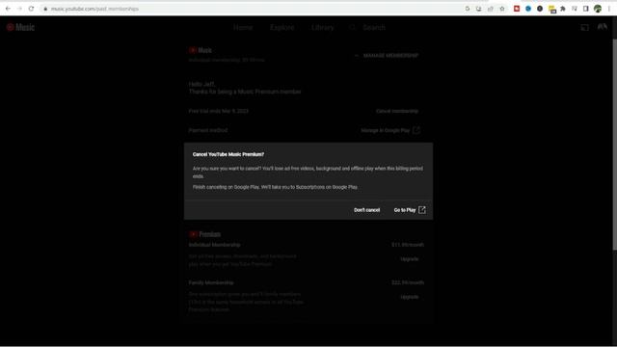Click the browser Forward arrow
The width and height of the screenshot is (617, 347).
coord(19,9)
